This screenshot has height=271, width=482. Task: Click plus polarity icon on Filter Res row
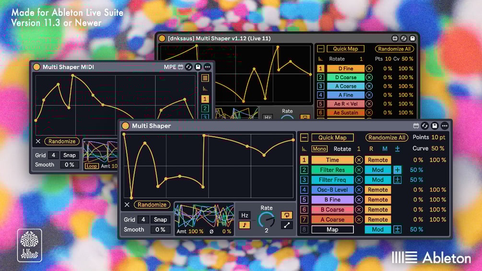pos(397,170)
